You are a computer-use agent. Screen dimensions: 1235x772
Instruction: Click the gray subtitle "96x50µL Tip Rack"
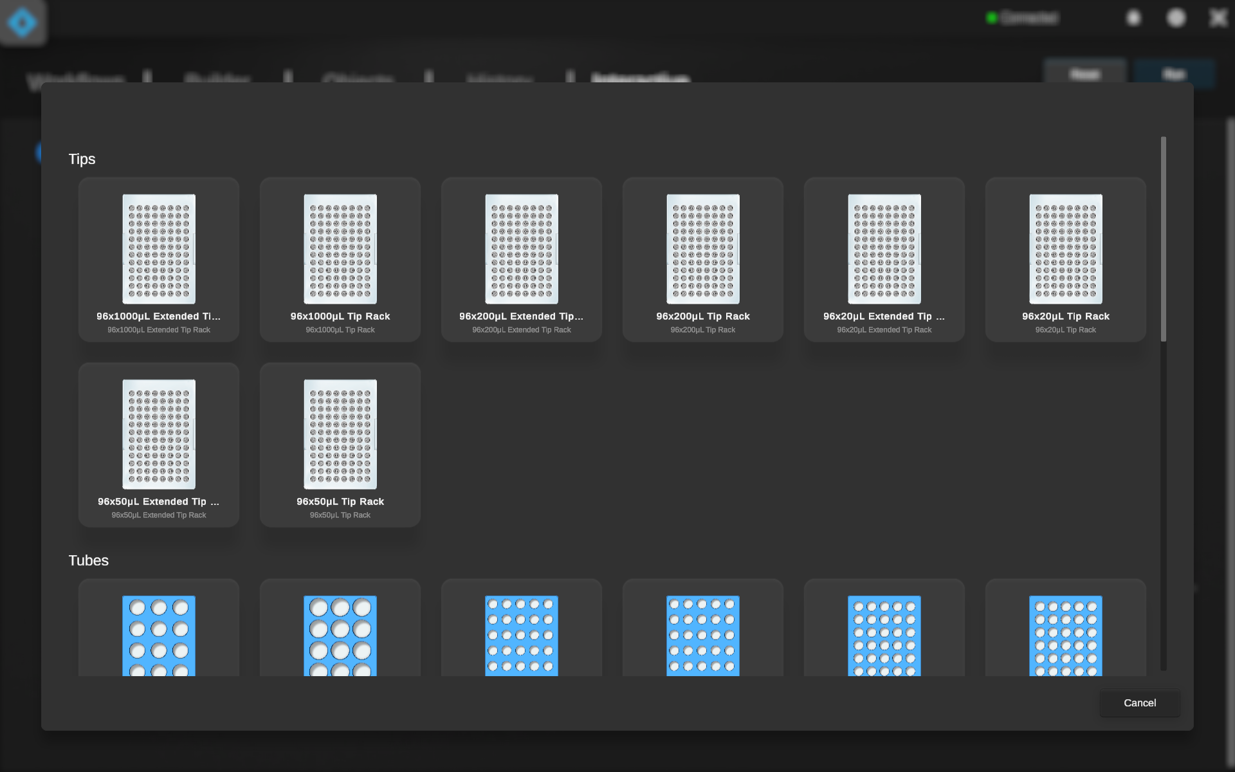coord(340,515)
